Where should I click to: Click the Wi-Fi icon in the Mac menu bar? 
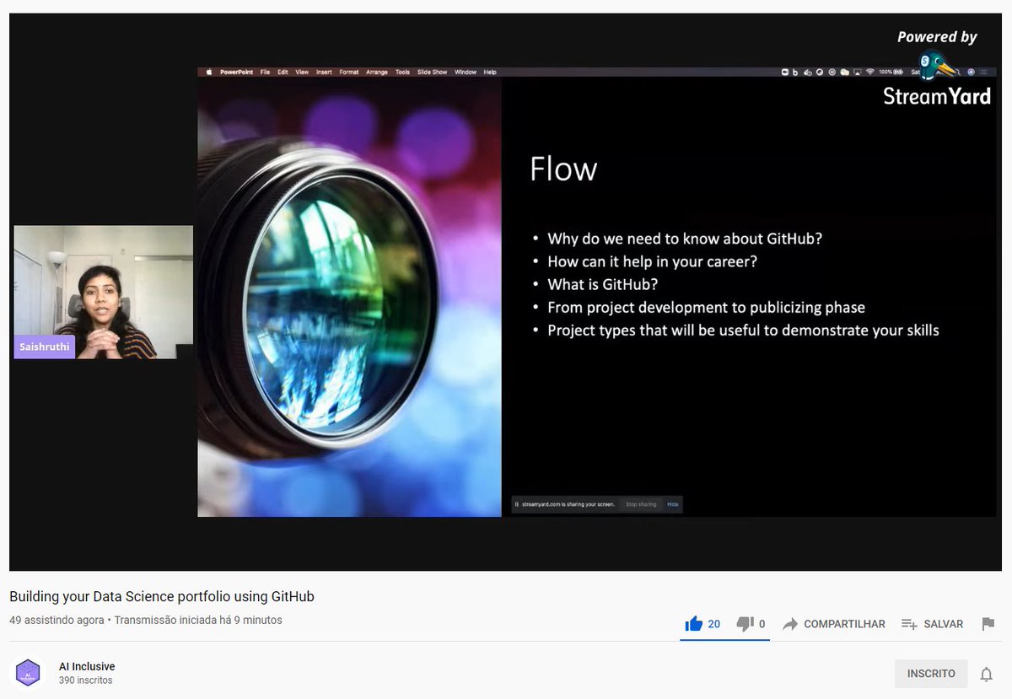(869, 73)
